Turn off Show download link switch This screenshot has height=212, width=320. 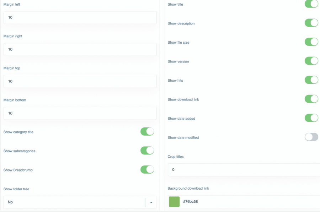311,99
